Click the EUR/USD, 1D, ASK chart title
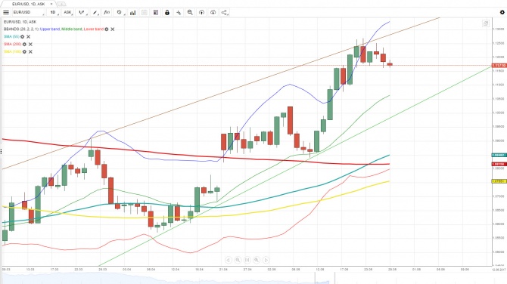 20,22
